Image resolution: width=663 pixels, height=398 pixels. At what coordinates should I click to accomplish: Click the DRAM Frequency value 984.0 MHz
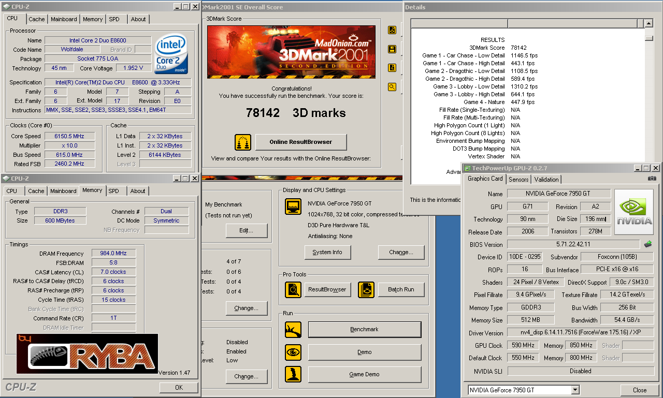114,254
